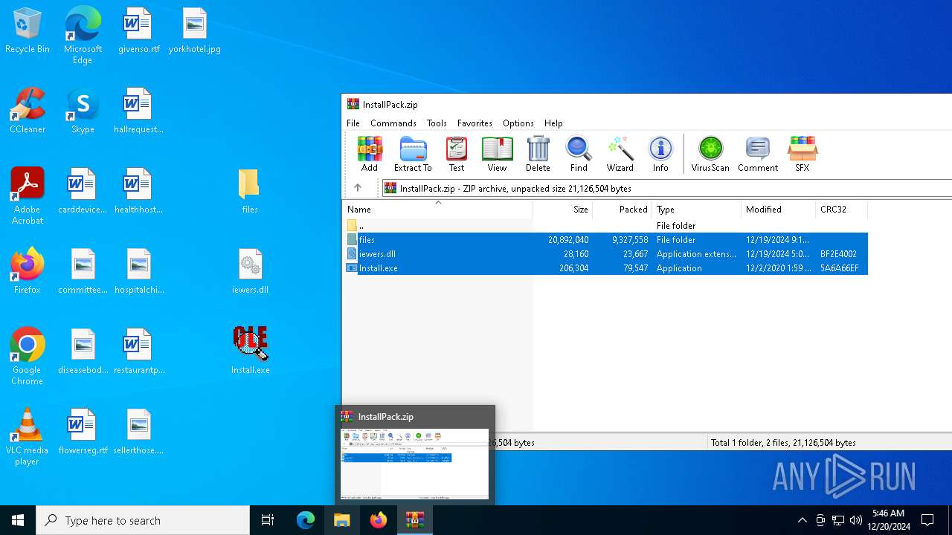952x535 pixels.
Task: Select Recycle Bin desktop icon
Action: click(28, 31)
